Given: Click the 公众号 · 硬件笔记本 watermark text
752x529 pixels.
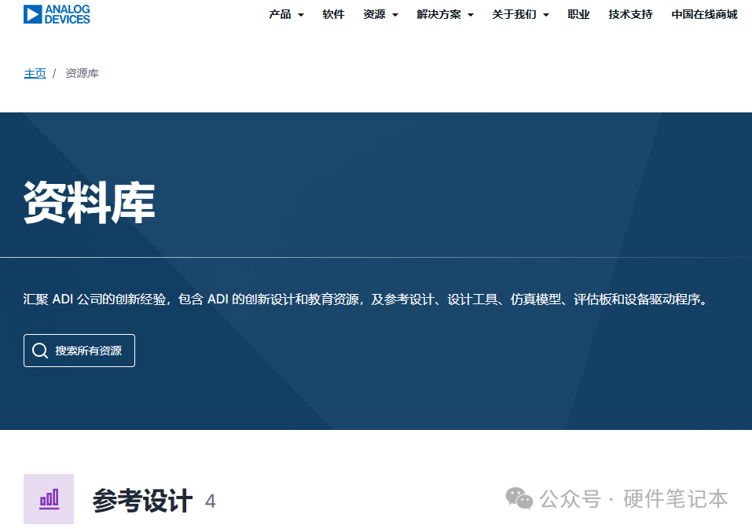Looking at the screenshot, I should pyautogui.click(x=633, y=498).
